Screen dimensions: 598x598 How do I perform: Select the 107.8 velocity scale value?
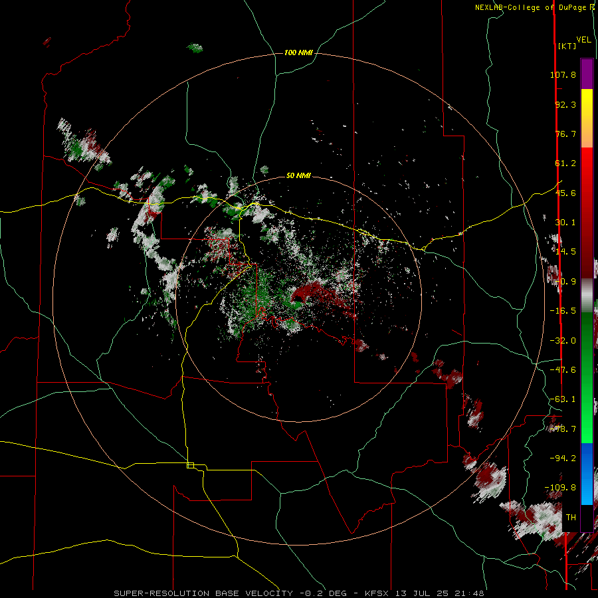point(563,74)
